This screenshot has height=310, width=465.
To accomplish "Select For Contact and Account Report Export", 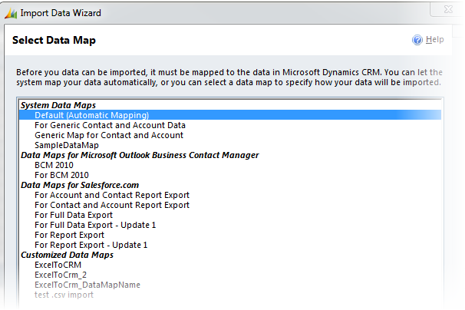I will (112, 205).
